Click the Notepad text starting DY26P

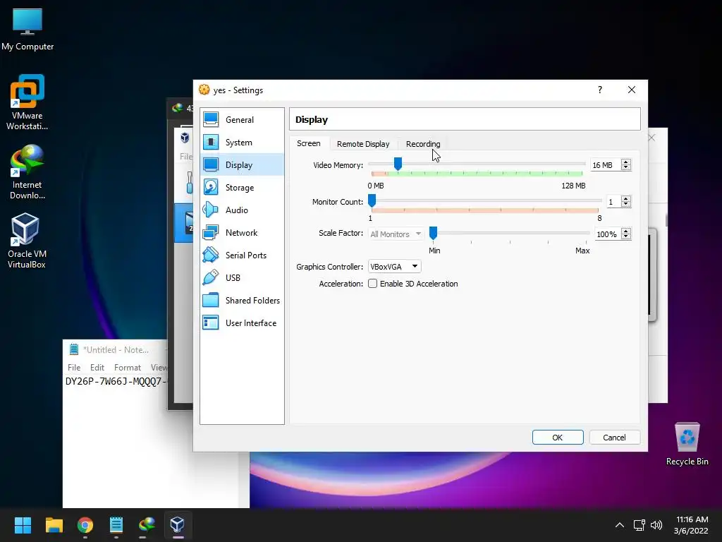coord(116,382)
